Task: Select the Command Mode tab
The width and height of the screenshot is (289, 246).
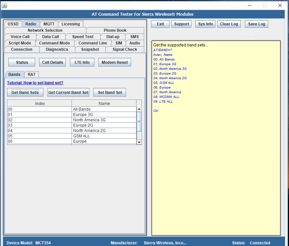Action: pos(55,43)
